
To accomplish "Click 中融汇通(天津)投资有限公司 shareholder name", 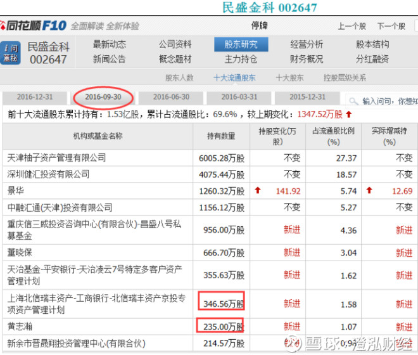I will pyautogui.click(x=60, y=208).
